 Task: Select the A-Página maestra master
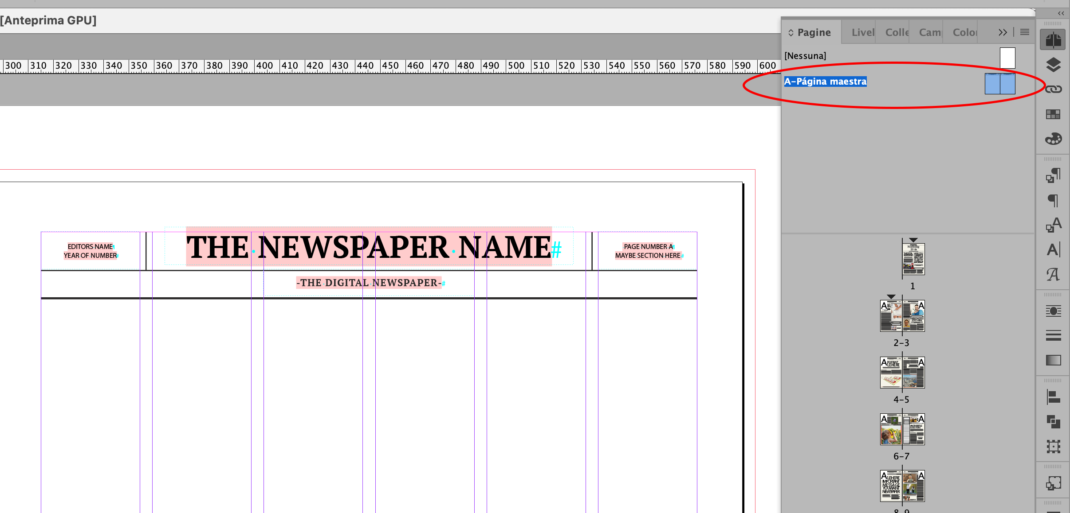pos(825,81)
